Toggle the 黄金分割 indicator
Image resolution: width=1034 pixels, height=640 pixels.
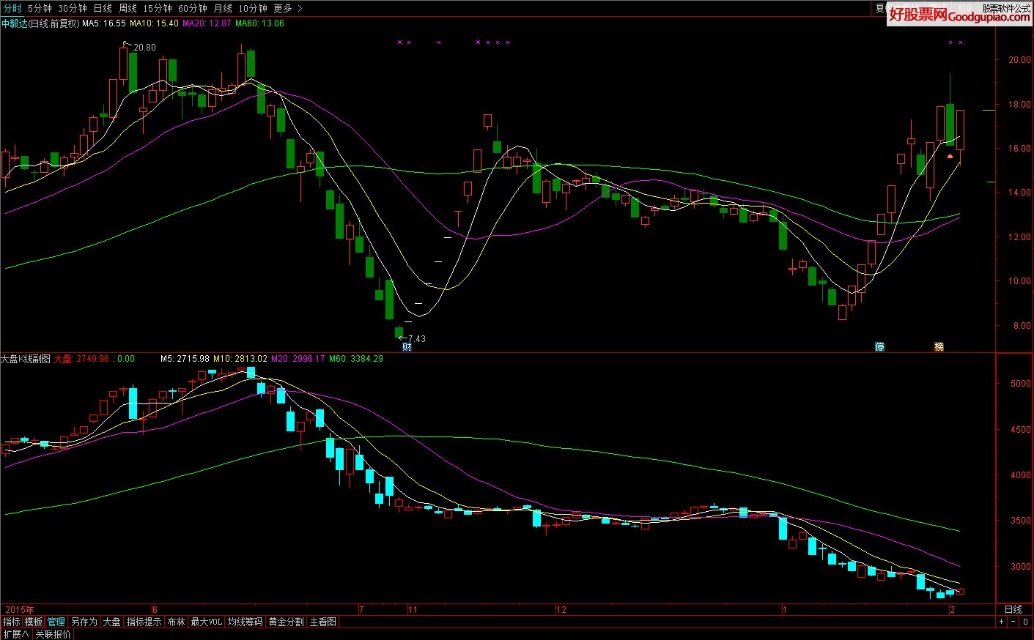coord(286,622)
